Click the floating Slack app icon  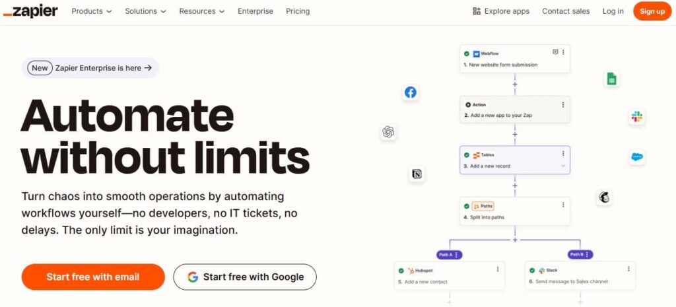pyautogui.click(x=637, y=117)
